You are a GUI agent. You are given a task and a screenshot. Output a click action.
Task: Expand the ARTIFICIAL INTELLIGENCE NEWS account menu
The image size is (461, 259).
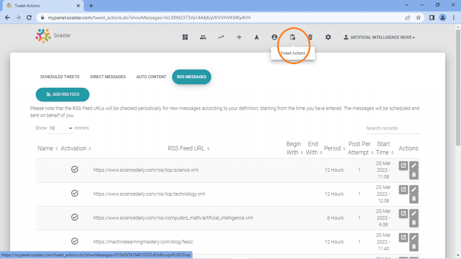pos(379,37)
